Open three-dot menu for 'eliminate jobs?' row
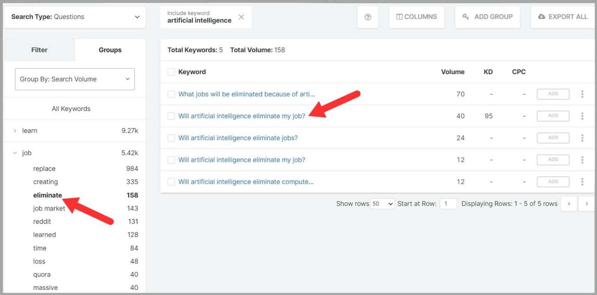Screen dimensions: 597x295 coord(582,138)
